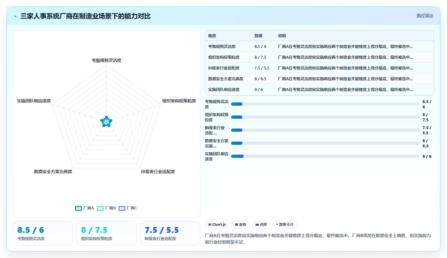The width and height of the screenshot is (447, 258).
Task: Click the BI报表行业适配 progress bar
Action: [325, 130]
